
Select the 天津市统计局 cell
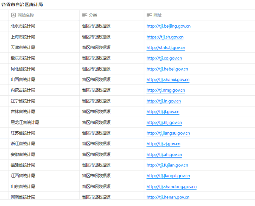pyautogui.click(x=44, y=47)
